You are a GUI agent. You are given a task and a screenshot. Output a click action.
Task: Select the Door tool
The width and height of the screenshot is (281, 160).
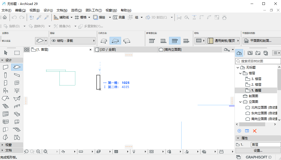pyautogui.click(x=6, y=83)
